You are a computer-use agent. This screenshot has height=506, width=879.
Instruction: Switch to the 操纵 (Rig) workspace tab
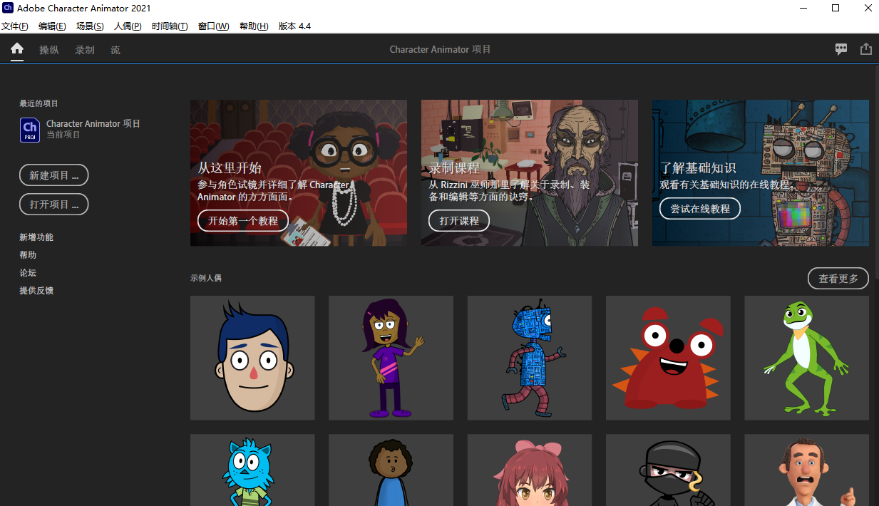[x=49, y=50]
